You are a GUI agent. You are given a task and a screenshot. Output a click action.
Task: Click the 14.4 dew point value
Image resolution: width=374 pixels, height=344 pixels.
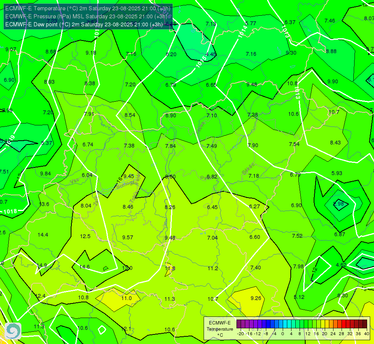pyautogui.click(x=43, y=235)
